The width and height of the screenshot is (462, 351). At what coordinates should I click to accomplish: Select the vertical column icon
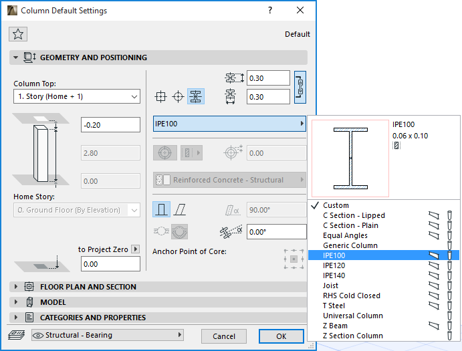(161, 209)
